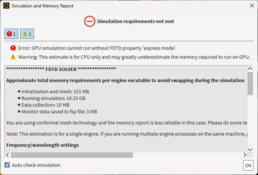Click the red error icon beside GPU message
Viewport: 258px width, 175px height.
tap(13, 48)
